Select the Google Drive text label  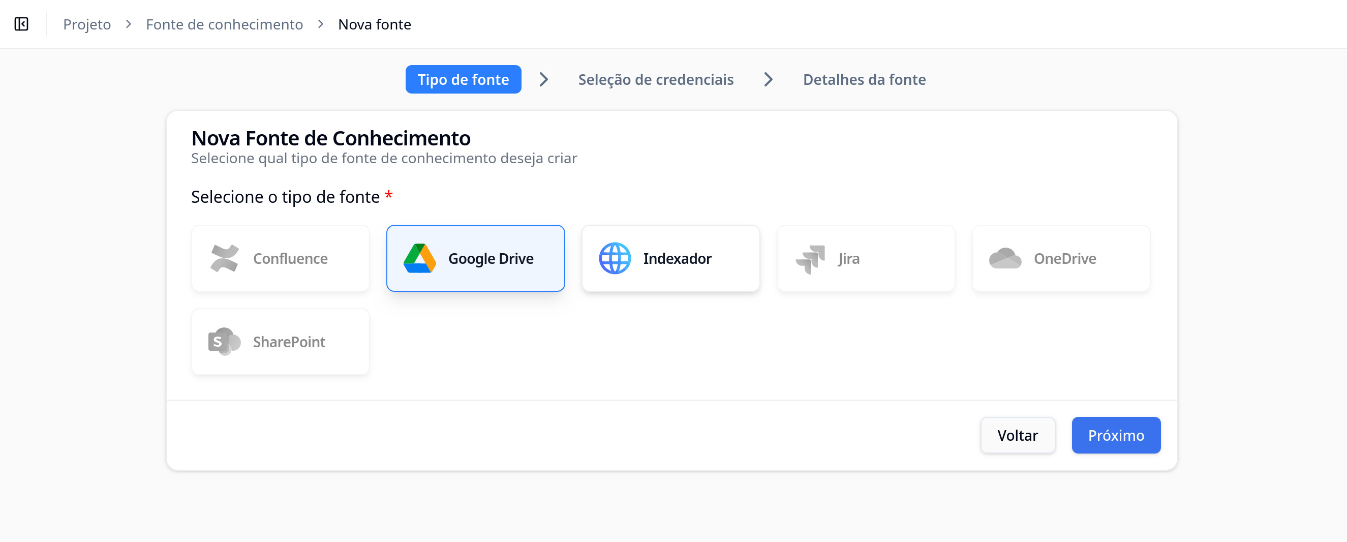pos(491,258)
